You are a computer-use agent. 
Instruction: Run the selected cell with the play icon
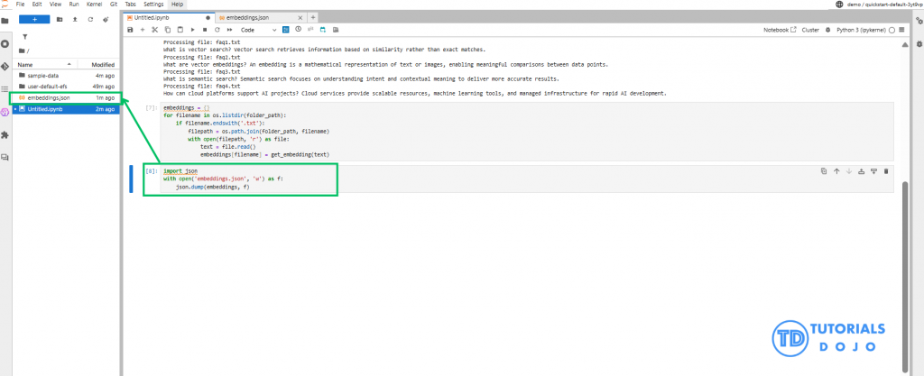click(x=191, y=30)
